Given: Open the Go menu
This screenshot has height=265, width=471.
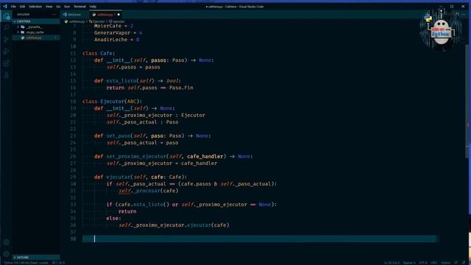Looking at the screenshot, I should pos(58,7).
